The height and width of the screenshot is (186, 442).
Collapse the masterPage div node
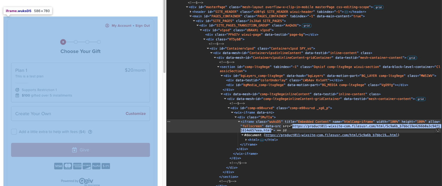click(187, 7)
